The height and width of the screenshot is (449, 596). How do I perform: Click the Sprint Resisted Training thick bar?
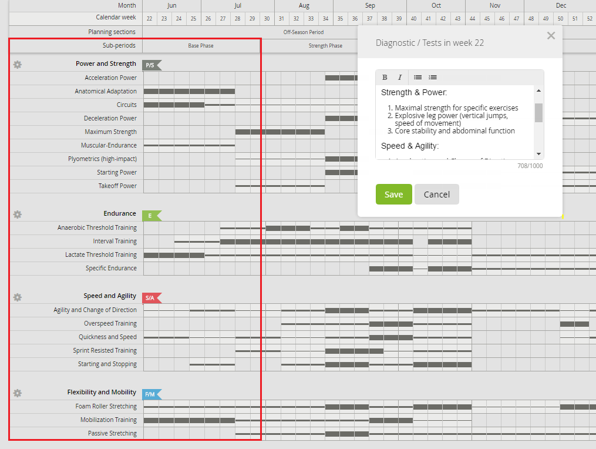point(354,351)
